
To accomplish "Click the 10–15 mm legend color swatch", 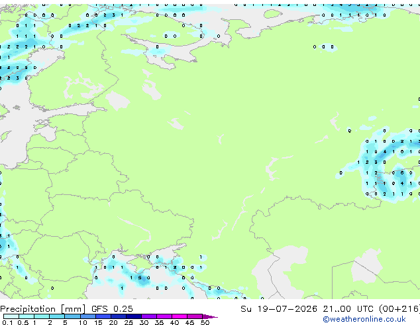I will click(87, 316).
